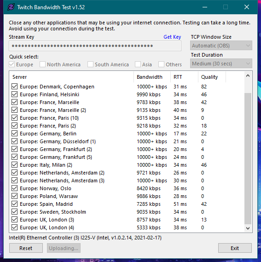
Task: Click the scroll down arrow in server list
Action: click(248, 228)
